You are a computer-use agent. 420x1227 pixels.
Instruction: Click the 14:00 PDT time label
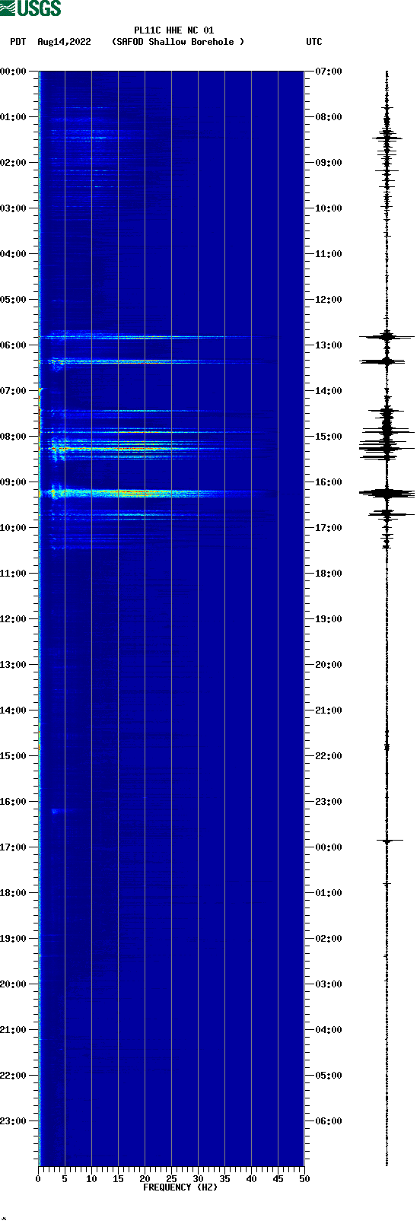(x=14, y=710)
